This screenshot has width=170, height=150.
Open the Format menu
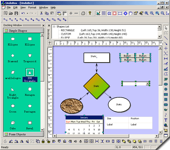point(32,8)
